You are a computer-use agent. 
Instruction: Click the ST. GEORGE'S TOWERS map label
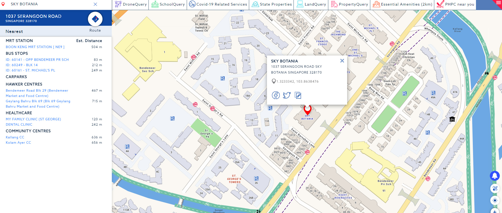pos(234,179)
